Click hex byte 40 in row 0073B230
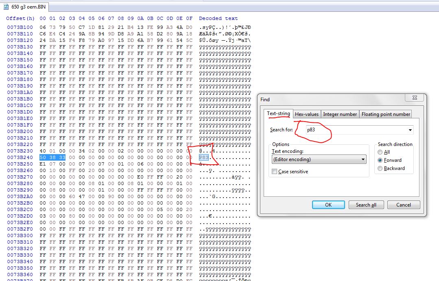Screen dimensions: 439x281 pos(43,151)
